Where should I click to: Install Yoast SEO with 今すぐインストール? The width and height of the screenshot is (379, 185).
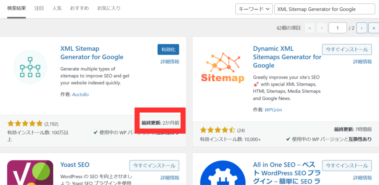tap(154, 166)
